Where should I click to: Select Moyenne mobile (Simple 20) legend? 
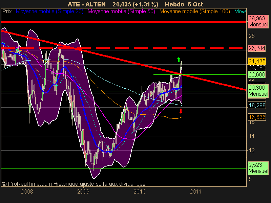(49, 12)
